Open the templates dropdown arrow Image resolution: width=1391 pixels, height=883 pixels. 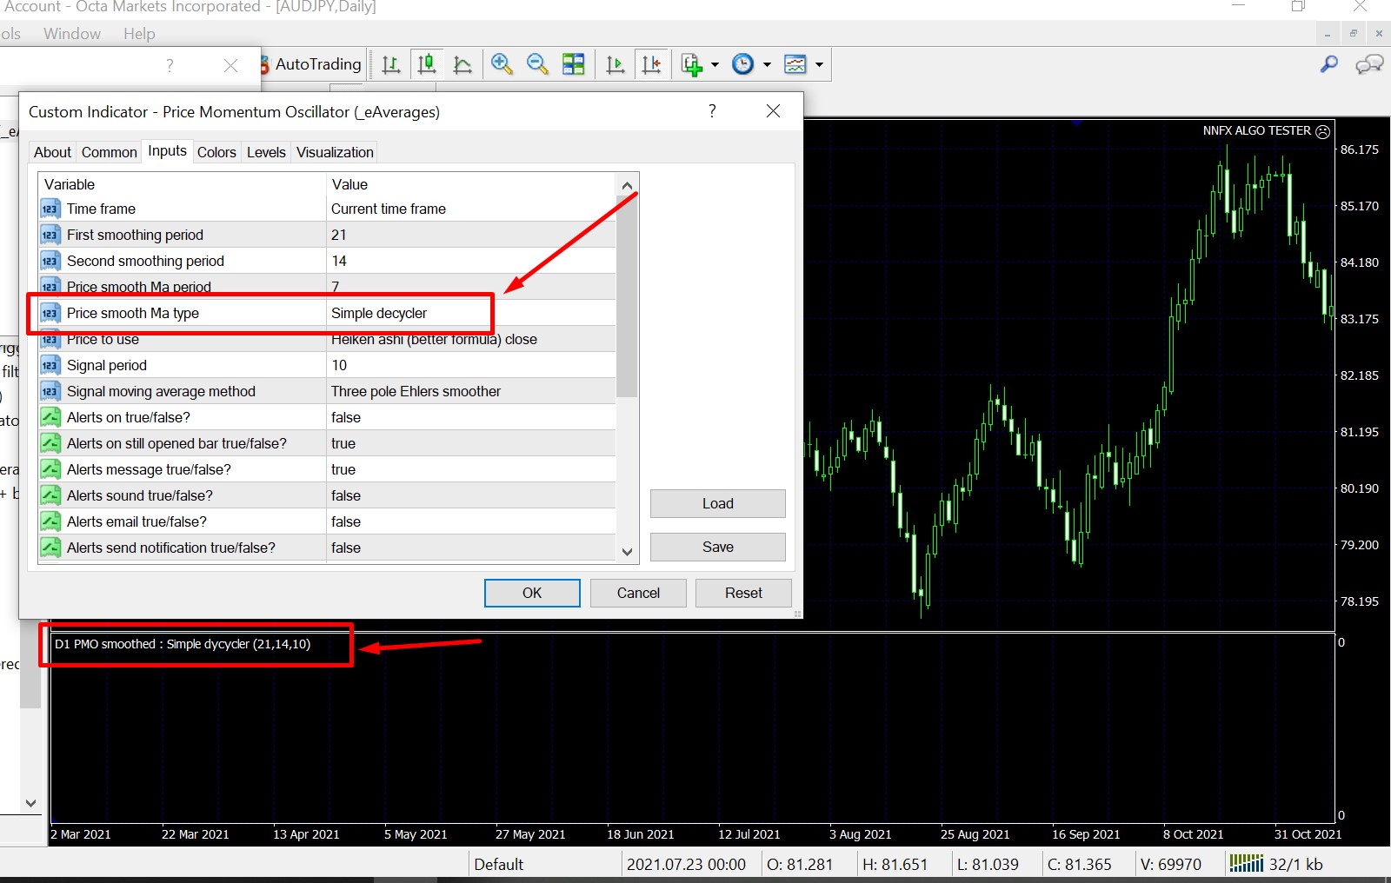coord(819,65)
